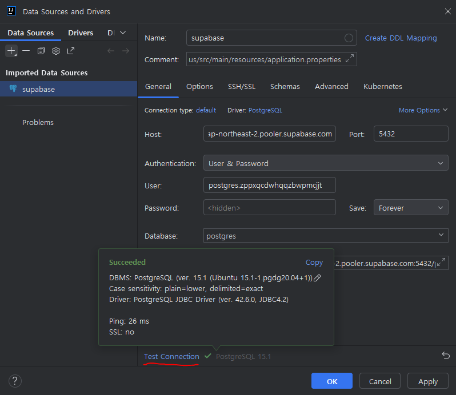The height and width of the screenshot is (395, 456).
Task: Navigate forward with right arrow
Action: (x=126, y=51)
